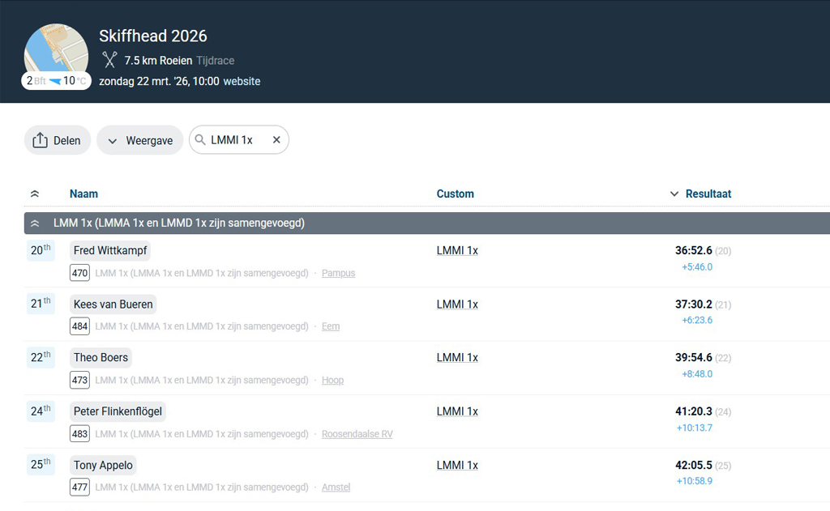Click bib number 484 badge

click(79, 326)
